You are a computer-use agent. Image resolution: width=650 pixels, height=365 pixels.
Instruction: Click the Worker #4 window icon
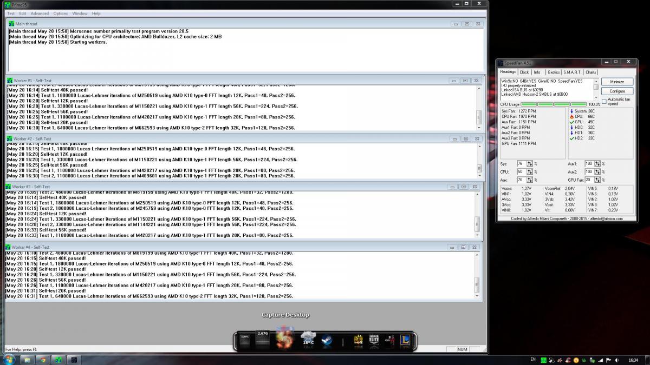pos(8,247)
